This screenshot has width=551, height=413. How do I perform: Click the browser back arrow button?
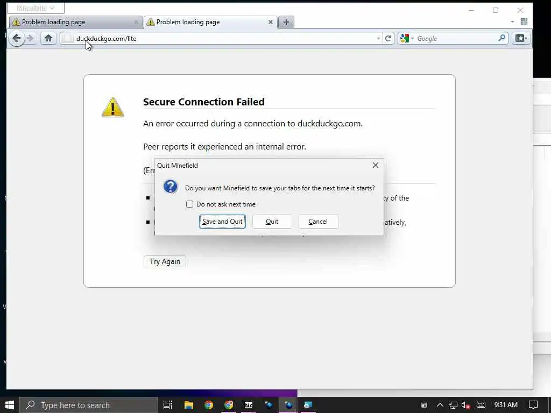[16, 38]
